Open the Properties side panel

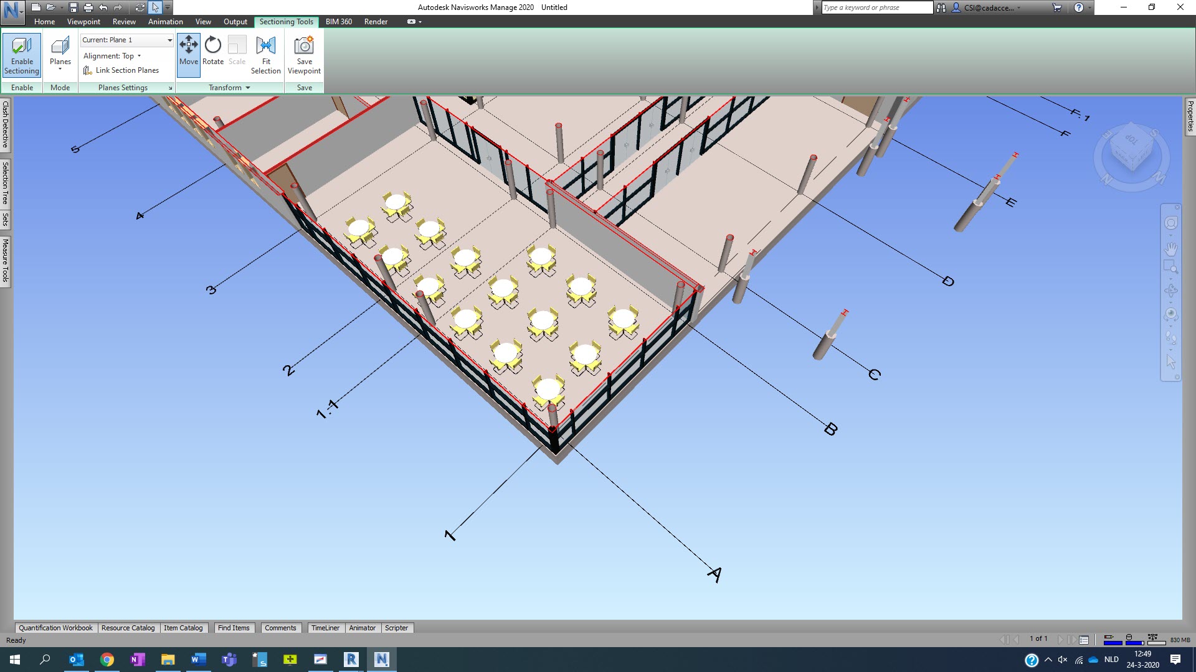tap(1190, 116)
